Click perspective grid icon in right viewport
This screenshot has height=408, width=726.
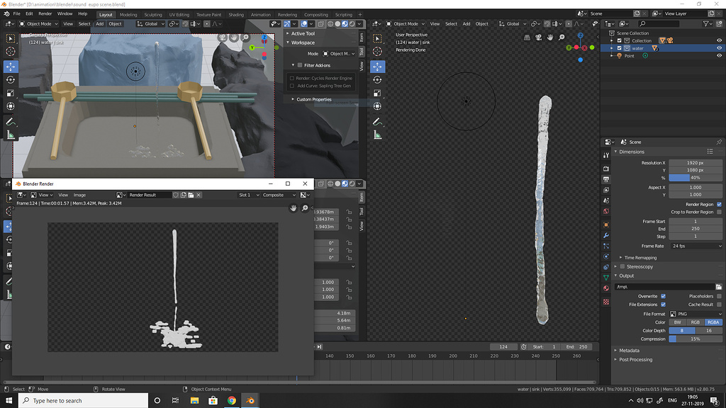(527, 38)
